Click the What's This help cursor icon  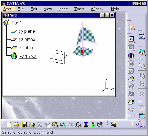click(100, 124)
